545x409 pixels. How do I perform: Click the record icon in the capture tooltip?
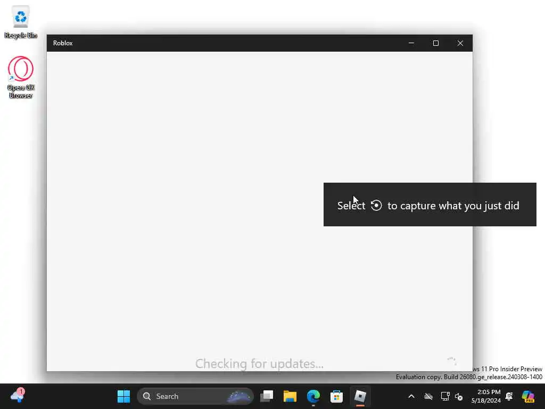pos(376,206)
